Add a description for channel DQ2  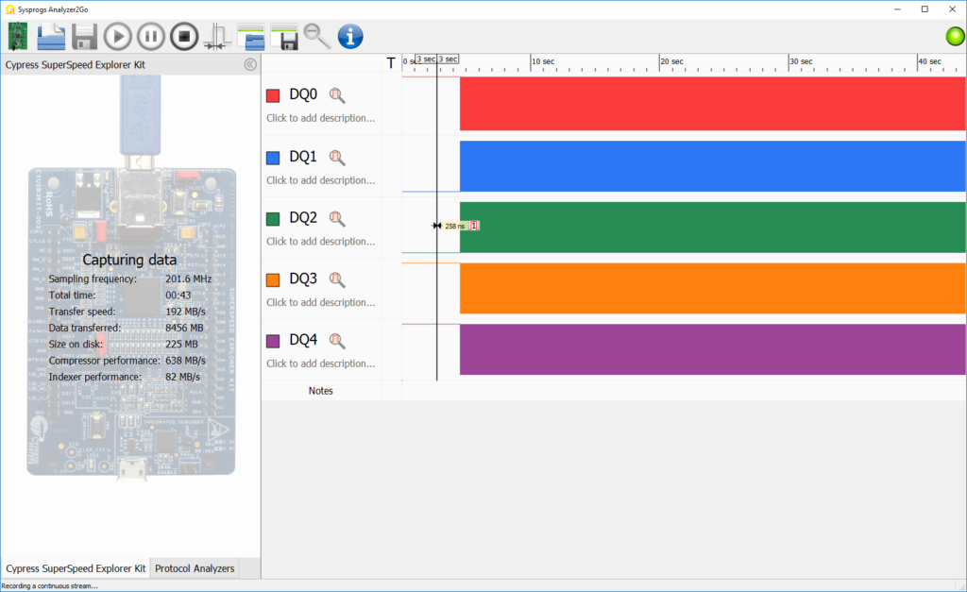[x=321, y=241]
